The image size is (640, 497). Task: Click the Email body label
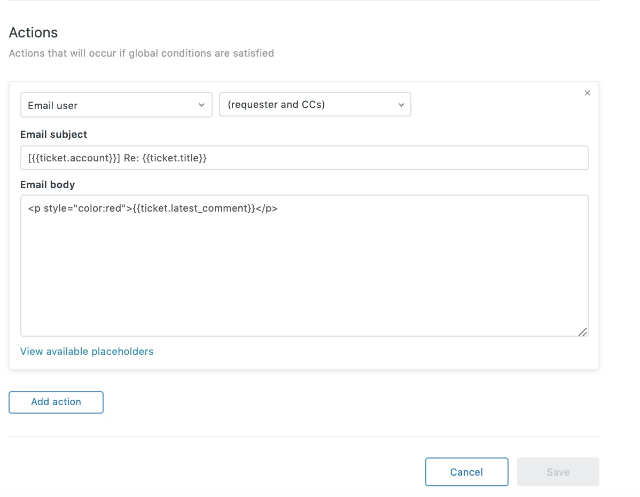tap(48, 185)
